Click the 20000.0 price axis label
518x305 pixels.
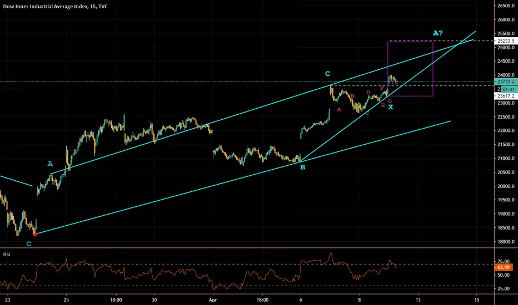506,186
